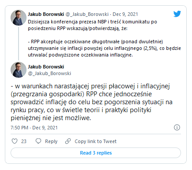The image size is (192, 170).
Task: Click Copy link to Tweet
Action: coord(95,141)
